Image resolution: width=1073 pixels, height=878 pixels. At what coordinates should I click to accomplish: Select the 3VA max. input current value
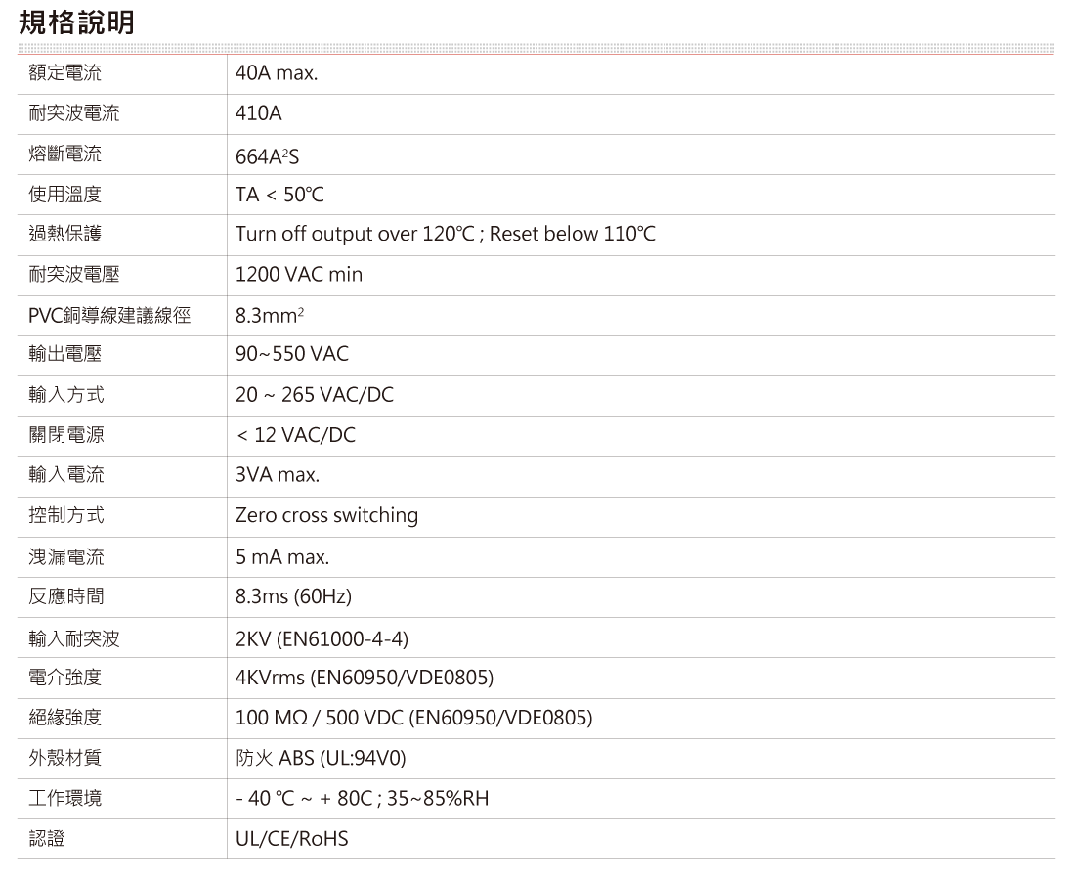(x=277, y=475)
